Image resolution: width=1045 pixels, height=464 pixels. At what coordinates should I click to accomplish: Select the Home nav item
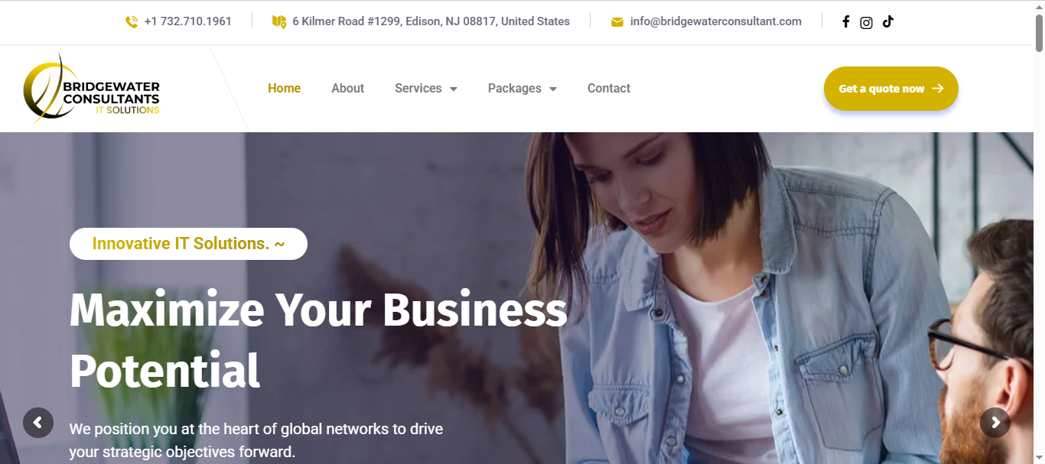click(284, 88)
